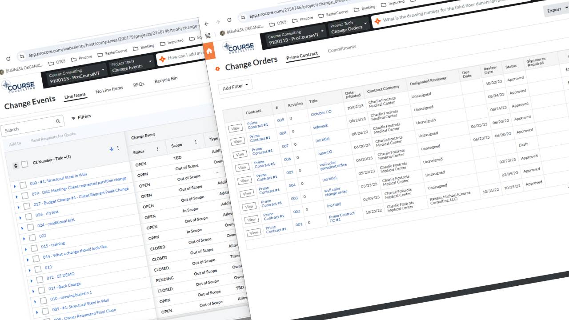Go forward in the Change Orders browser window
This screenshot has height=320, width=569.
click(218, 22)
